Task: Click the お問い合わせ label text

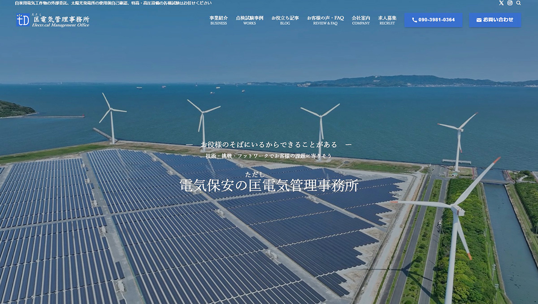Action: (x=498, y=20)
